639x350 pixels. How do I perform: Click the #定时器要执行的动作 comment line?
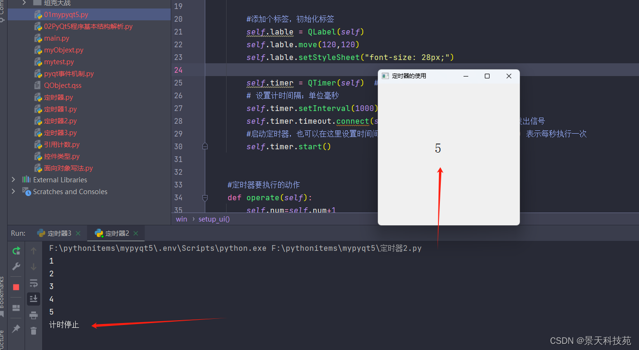pos(263,185)
